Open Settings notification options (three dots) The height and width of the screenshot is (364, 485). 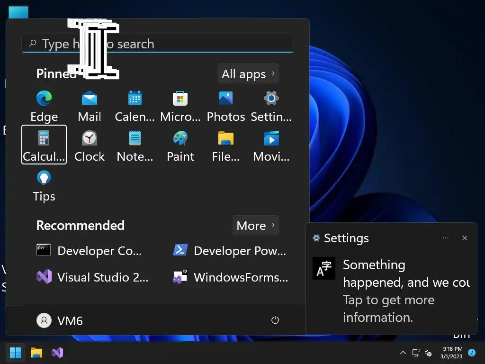446,238
